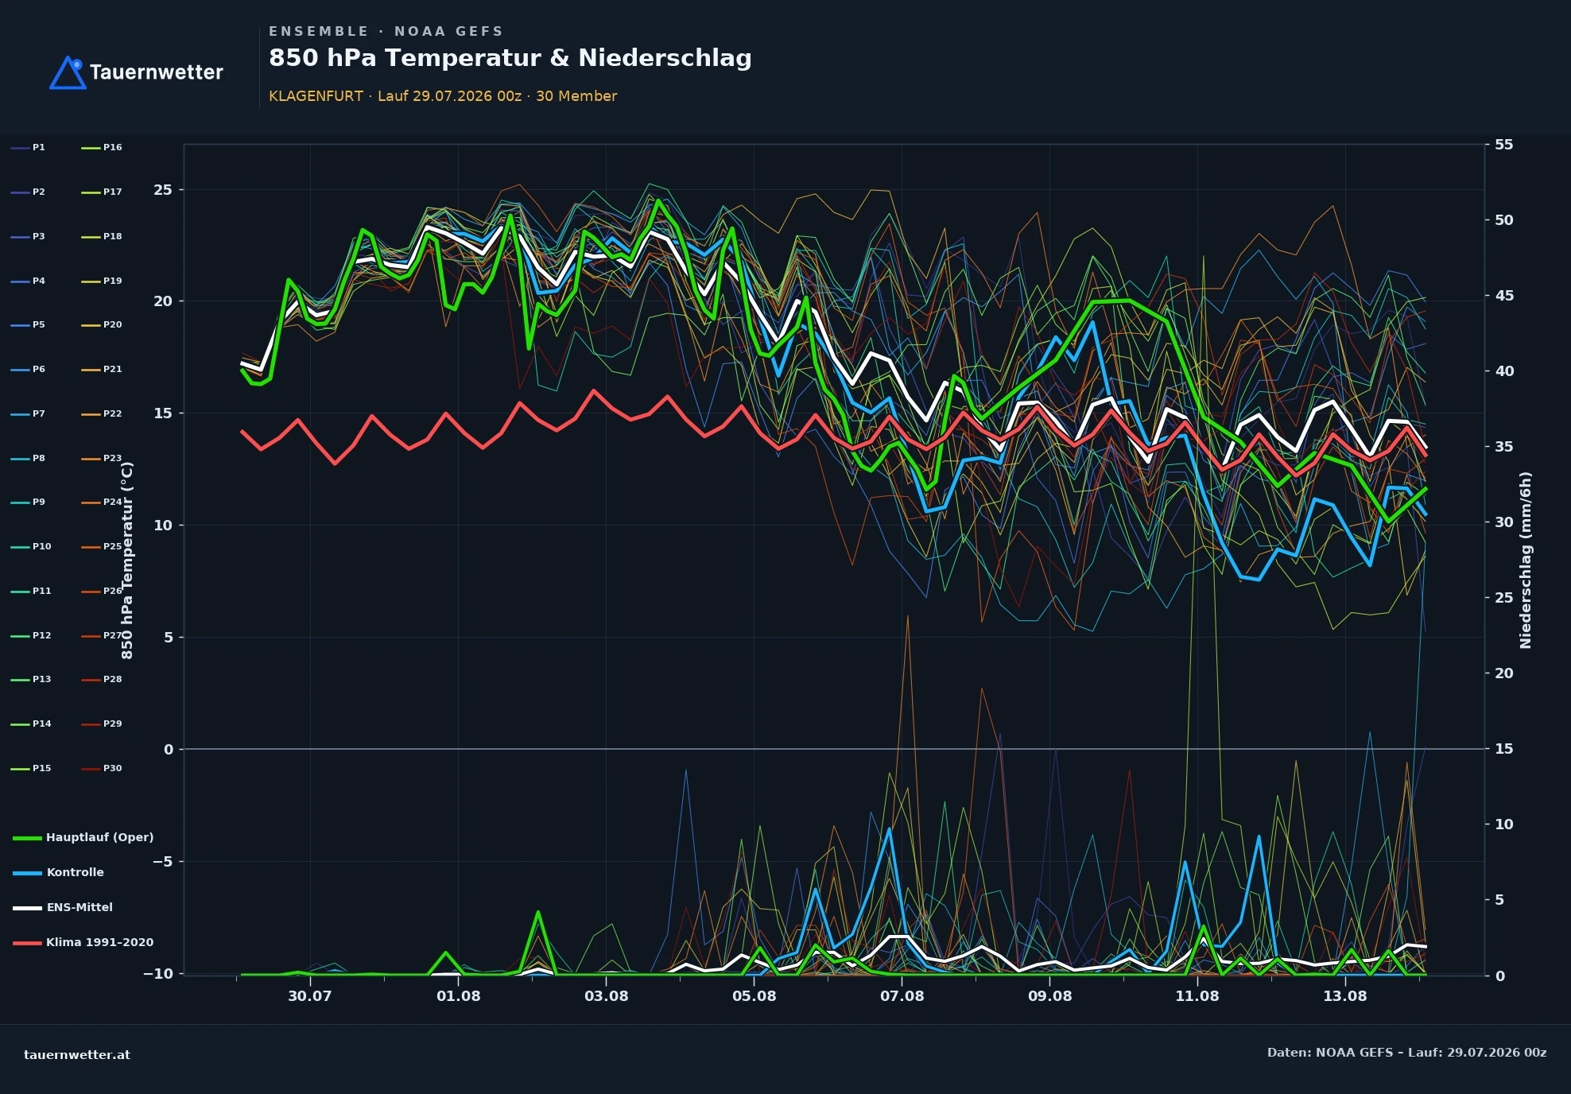Click the Tauernwetter brand name text

coord(157,72)
